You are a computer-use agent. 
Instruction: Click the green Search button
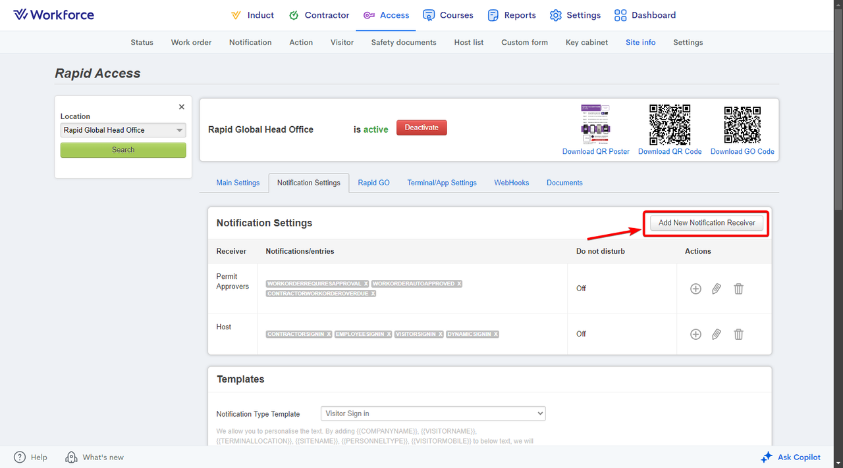click(123, 150)
